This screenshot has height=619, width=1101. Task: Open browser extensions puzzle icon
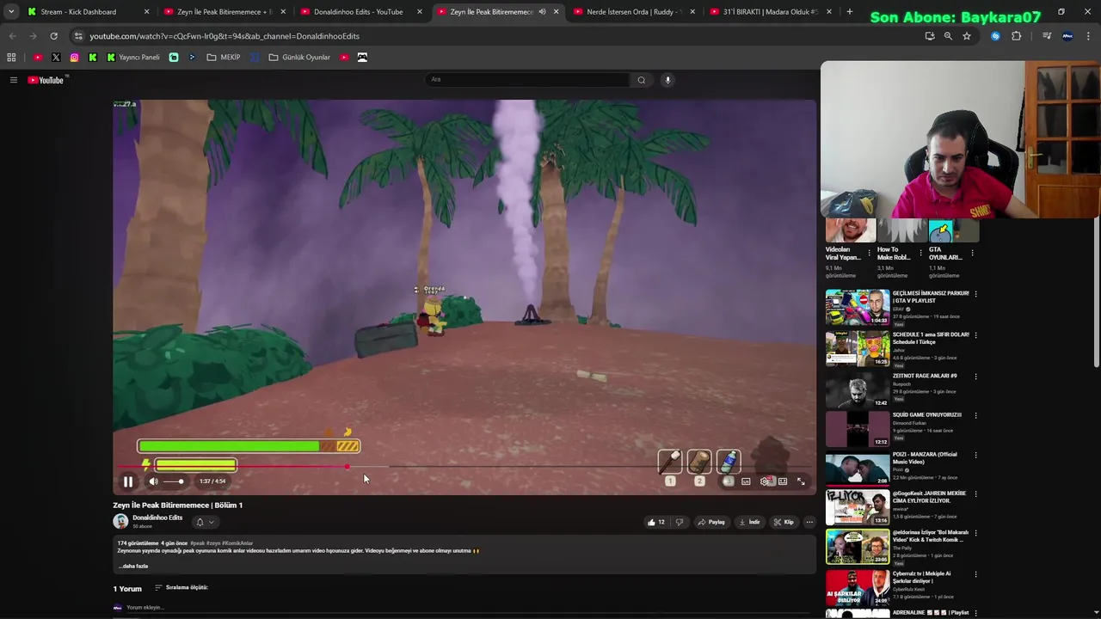click(1017, 36)
